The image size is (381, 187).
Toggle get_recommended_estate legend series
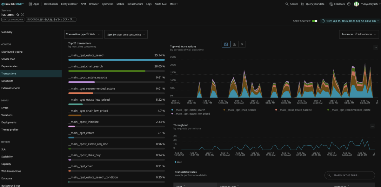click(x=349, y=110)
